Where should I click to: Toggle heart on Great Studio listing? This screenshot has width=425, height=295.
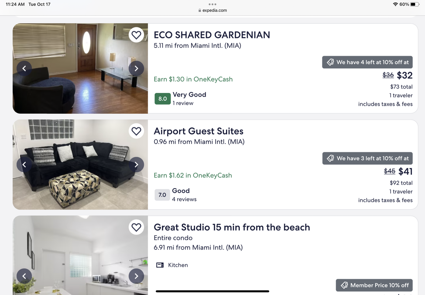click(136, 227)
